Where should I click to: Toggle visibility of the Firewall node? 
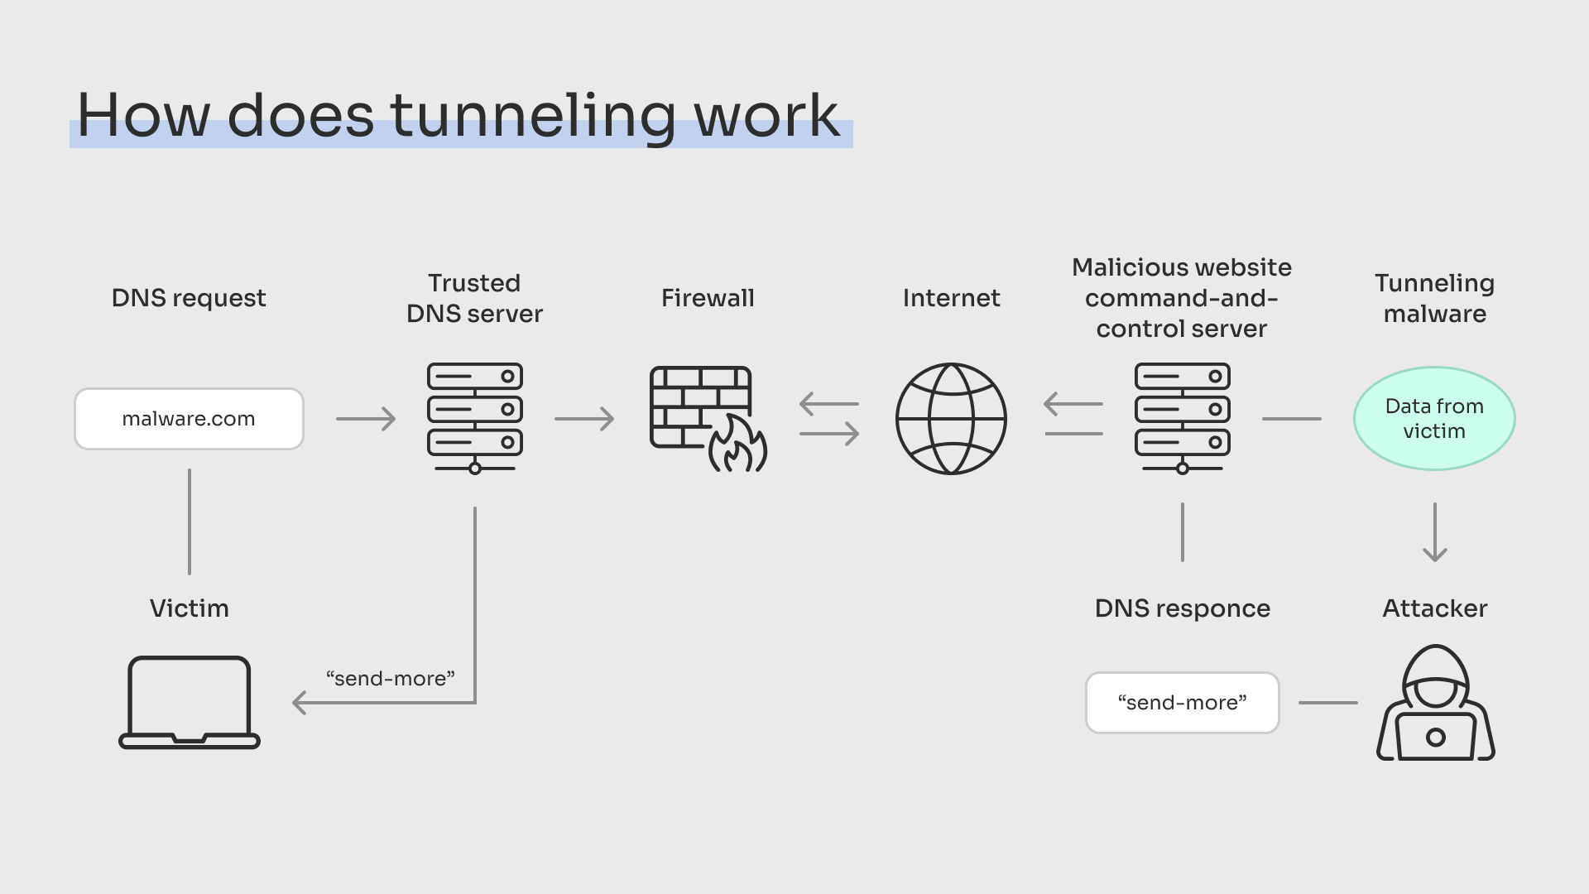710,418
